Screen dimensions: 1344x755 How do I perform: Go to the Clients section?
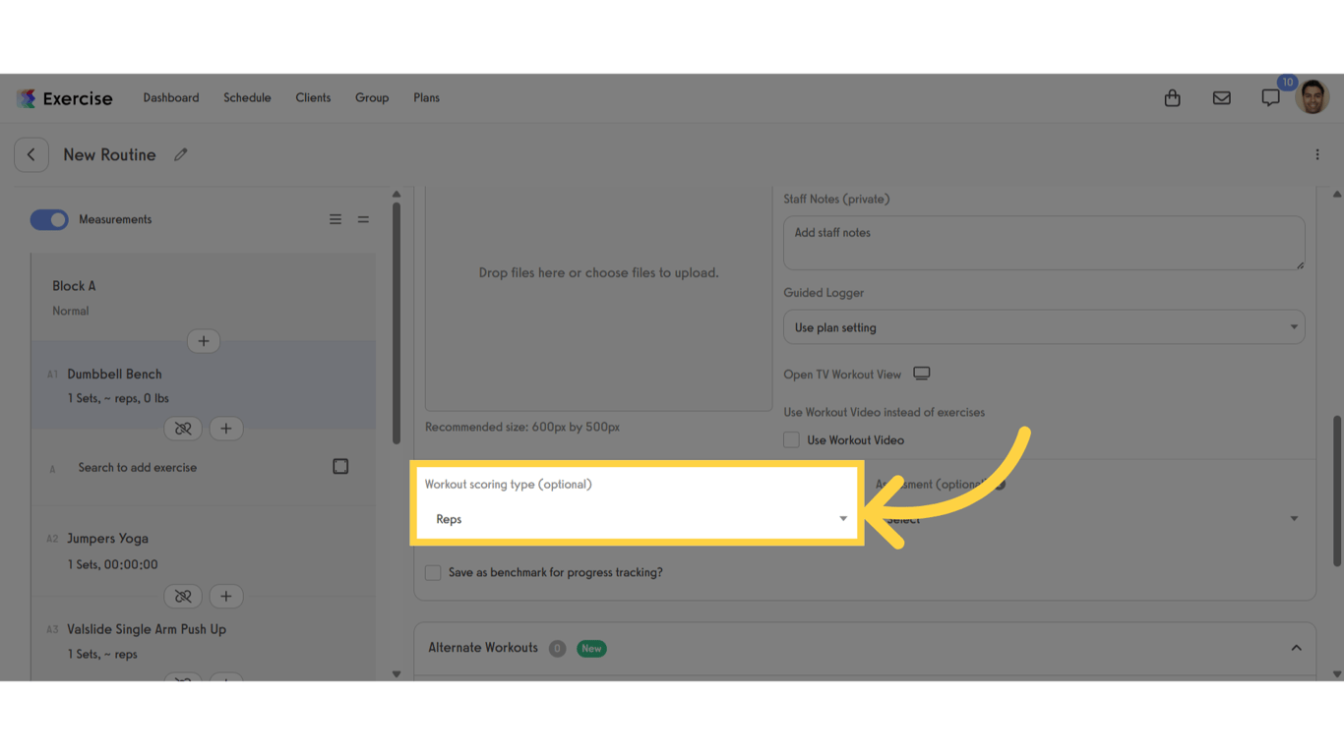tap(313, 97)
